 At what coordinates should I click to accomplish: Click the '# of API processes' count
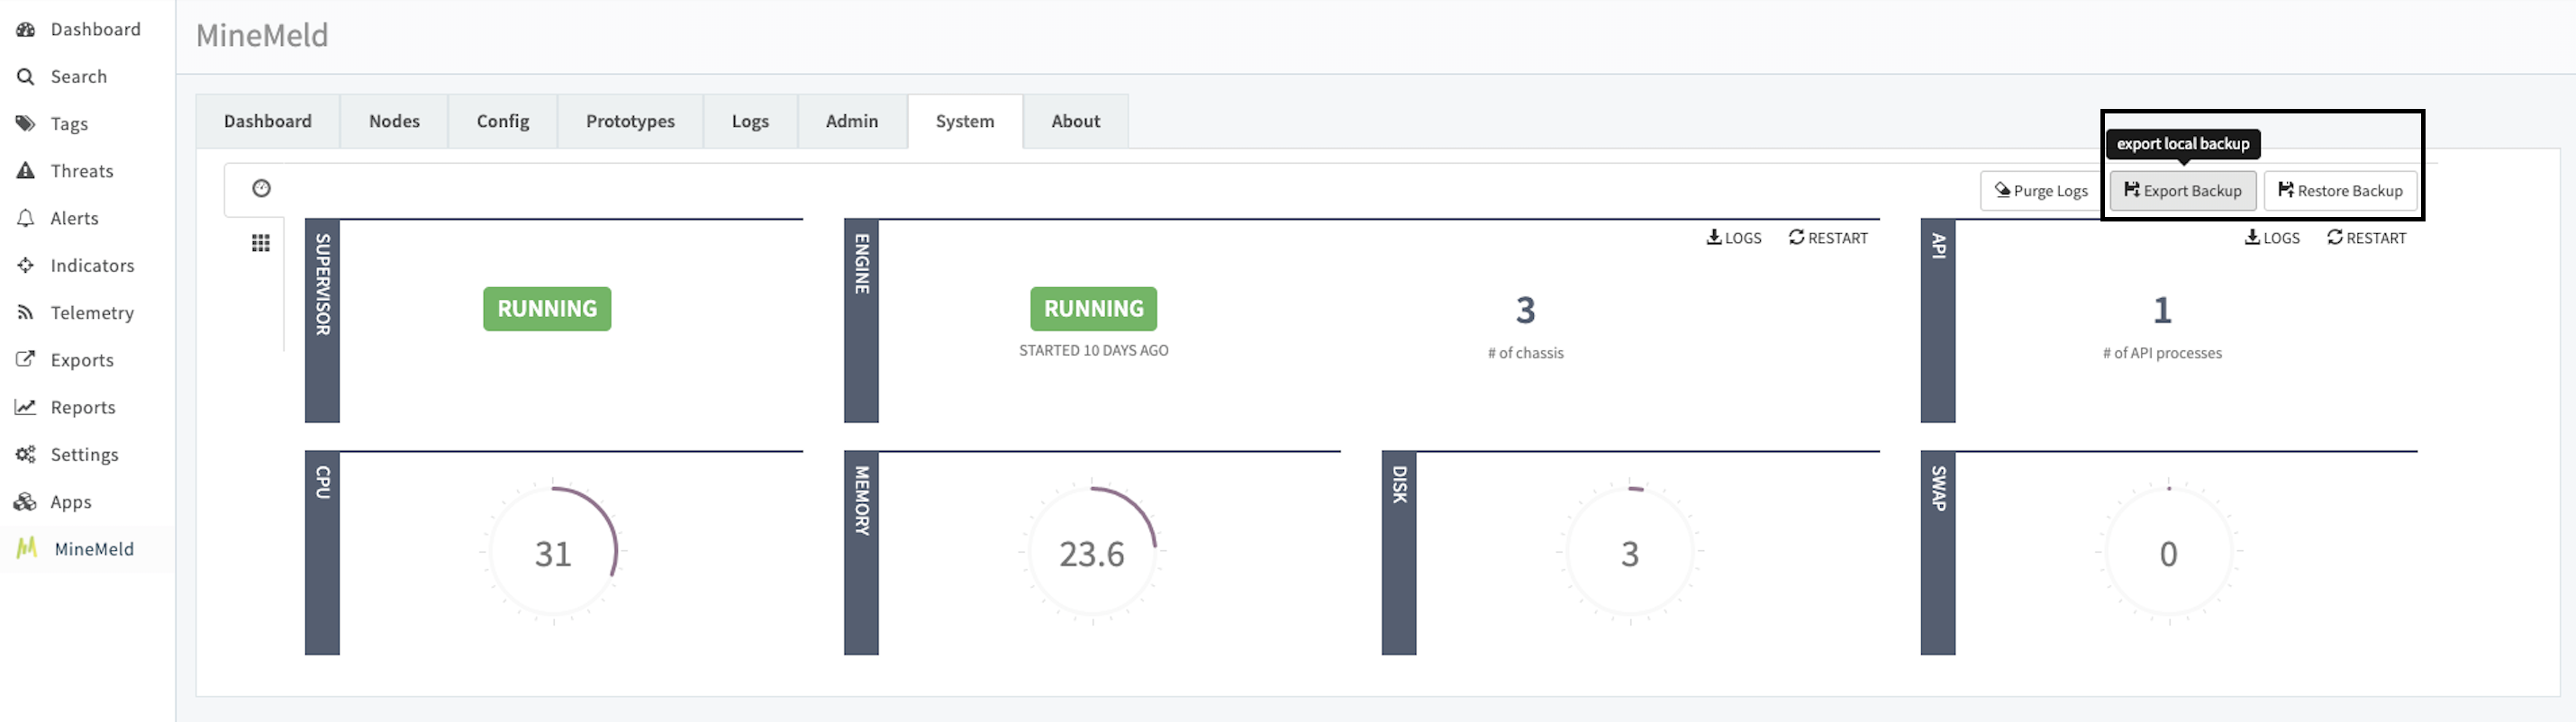(x=2162, y=310)
